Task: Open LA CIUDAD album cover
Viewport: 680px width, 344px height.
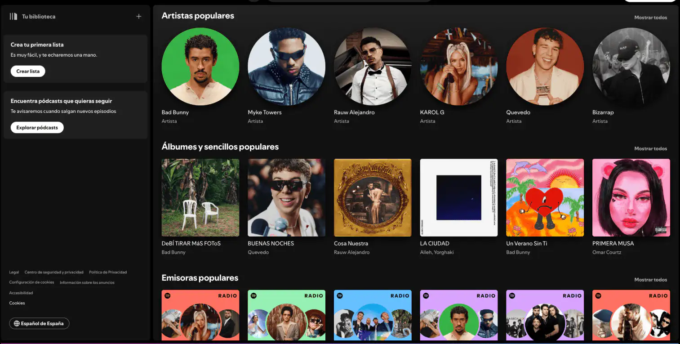Action: (459, 197)
